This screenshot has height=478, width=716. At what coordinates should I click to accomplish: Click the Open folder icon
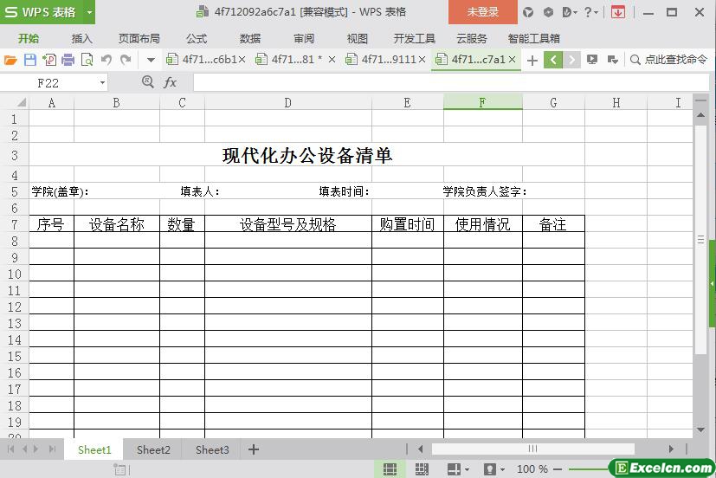click(x=10, y=60)
